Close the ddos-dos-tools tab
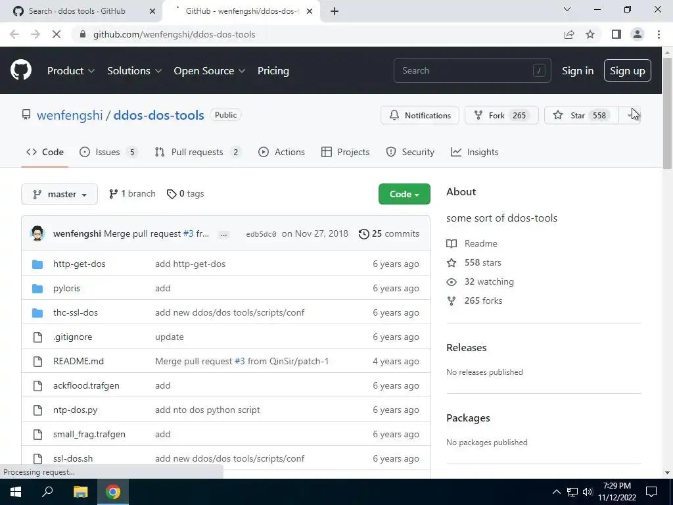 coord(310,11)
